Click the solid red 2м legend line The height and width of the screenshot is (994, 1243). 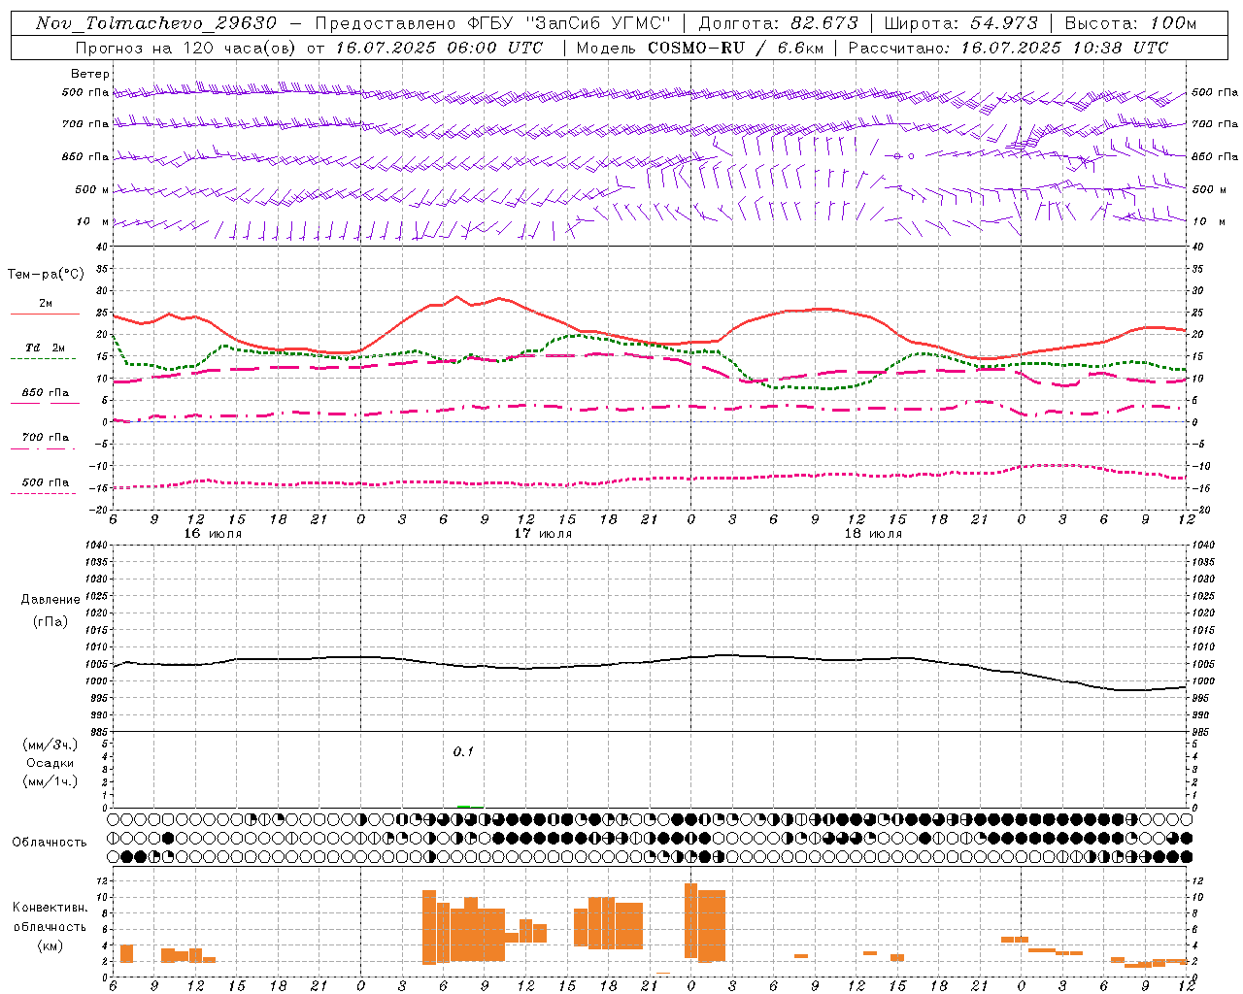click(x=45, y=315)
